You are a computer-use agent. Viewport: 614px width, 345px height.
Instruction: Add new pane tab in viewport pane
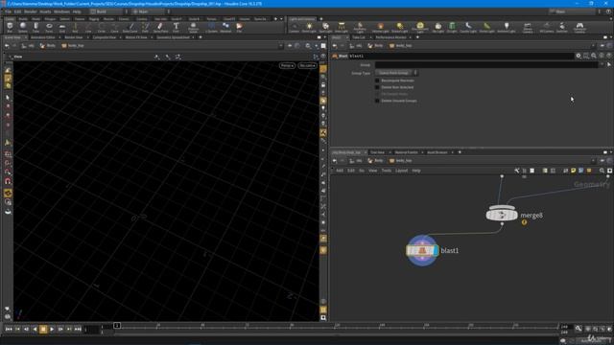pyautogui.click(x=201, y=37)
